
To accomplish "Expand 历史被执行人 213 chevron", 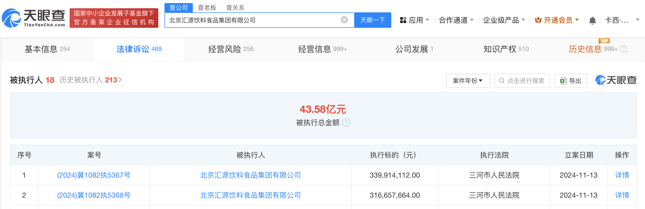I will pyautogui.click(x=120, y=80).
